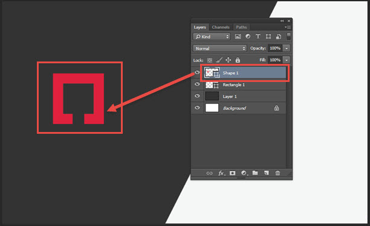Hide the Background layer
The height and width of the screenshot is (226, 370).
(197, 108)
